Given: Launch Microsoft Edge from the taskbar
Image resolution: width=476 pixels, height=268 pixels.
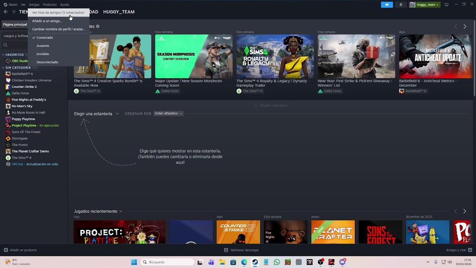Looking at the screenshot, I should point(244,262).
